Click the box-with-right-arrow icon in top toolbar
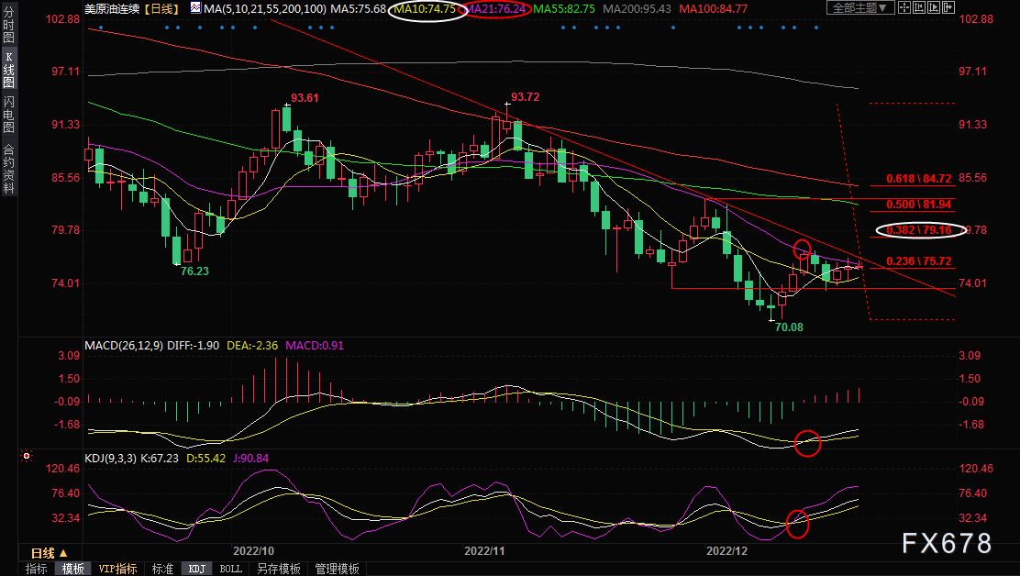The height and width of the screenshot is (576, 1020). (948, 8)
